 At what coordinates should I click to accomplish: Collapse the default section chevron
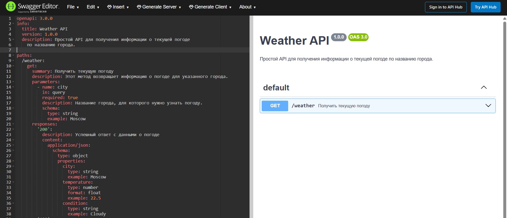coord(483,87)
